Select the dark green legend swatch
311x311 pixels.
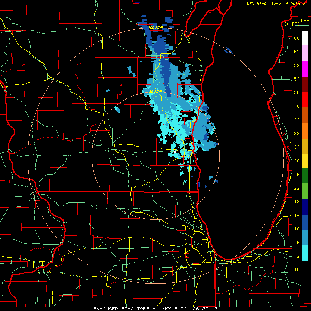coord(305,176)
